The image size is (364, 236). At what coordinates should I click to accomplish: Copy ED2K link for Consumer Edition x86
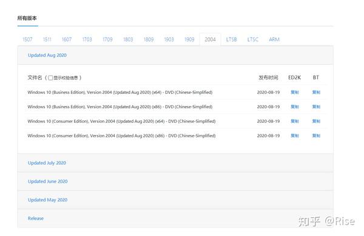click(295, 136)
